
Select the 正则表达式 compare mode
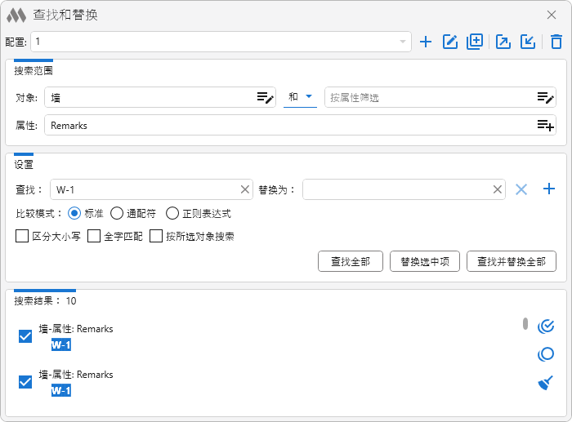click(x=172, y=213)
